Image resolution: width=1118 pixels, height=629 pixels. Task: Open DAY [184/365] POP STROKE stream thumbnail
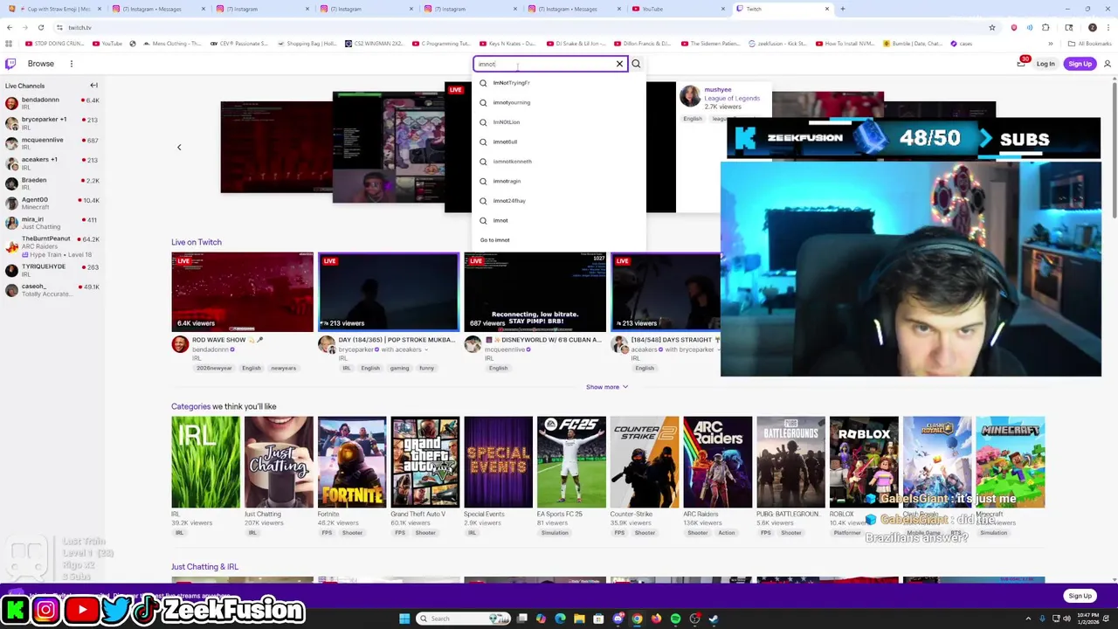pos(388,293)
